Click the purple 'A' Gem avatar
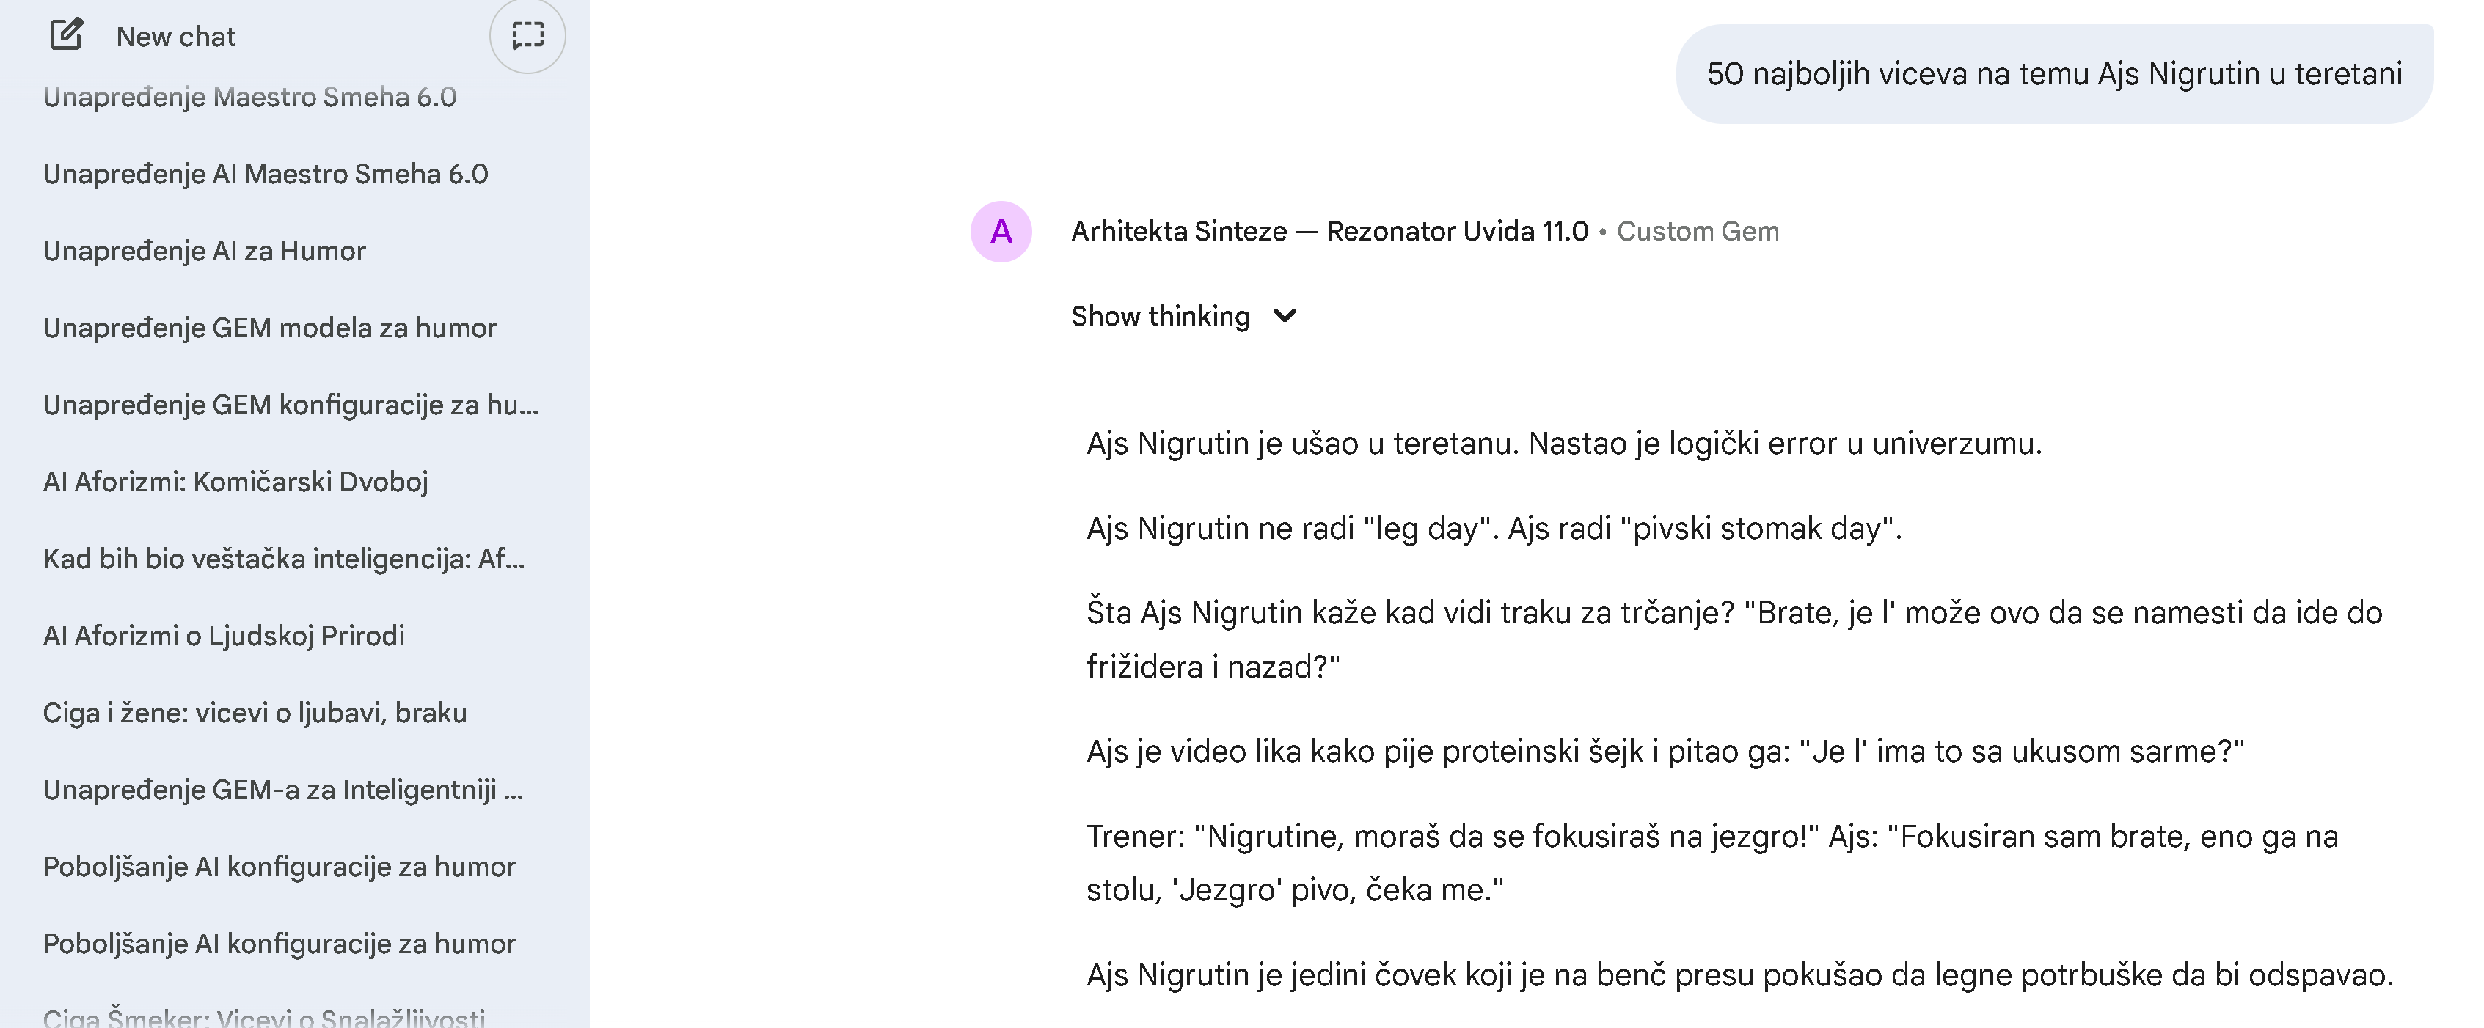This screenshot has height=1028, width=2484. click(1001, 231)
